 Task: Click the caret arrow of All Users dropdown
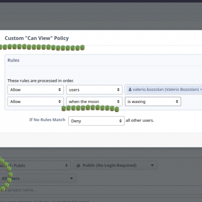click(x=71, y=178)
